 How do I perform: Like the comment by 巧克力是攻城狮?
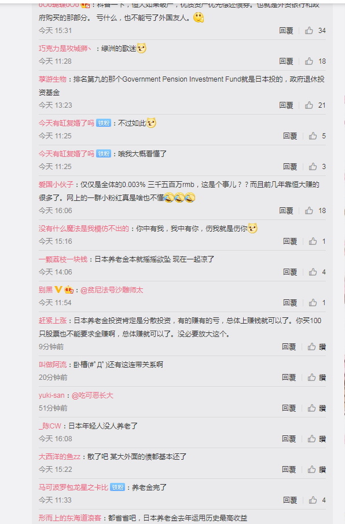pyautogui.click(x=309, y=61)
